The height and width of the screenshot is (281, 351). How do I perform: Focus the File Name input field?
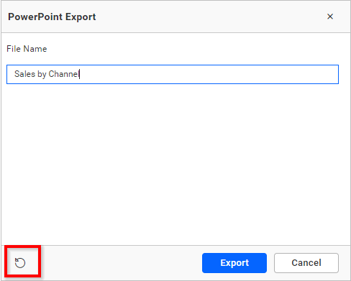tap(173, 74)
